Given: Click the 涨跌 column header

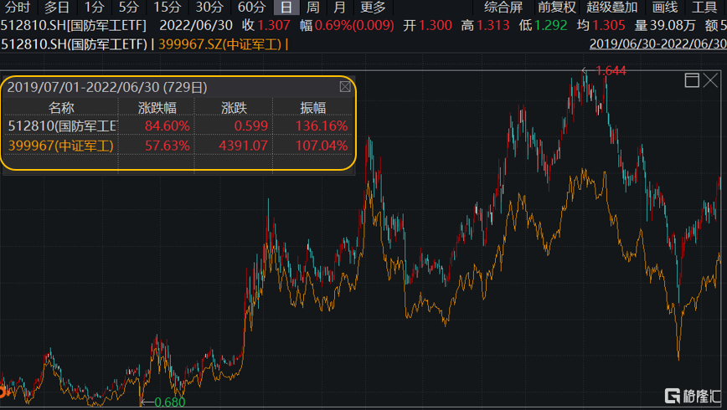Looking at the screenshot, I should pos(235,107).
